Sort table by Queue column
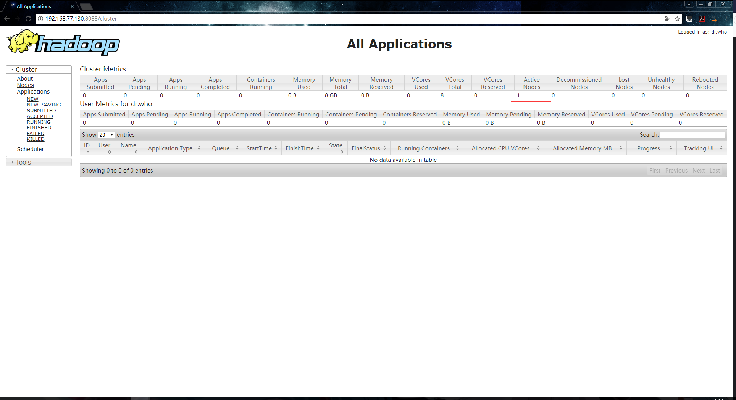This screenshot has height=400, width=736. pyautogui.click(x=224, y=148)
